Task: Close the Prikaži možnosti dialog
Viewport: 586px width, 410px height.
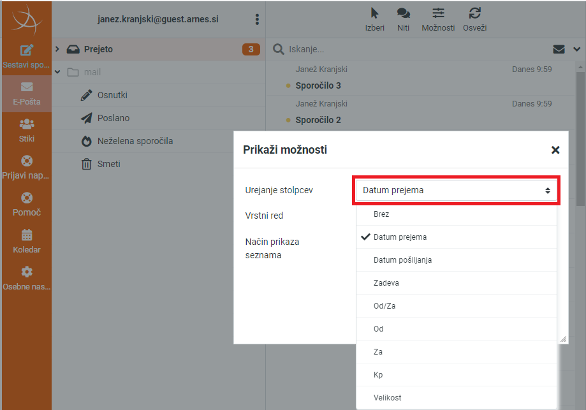Action: point(555,150)
